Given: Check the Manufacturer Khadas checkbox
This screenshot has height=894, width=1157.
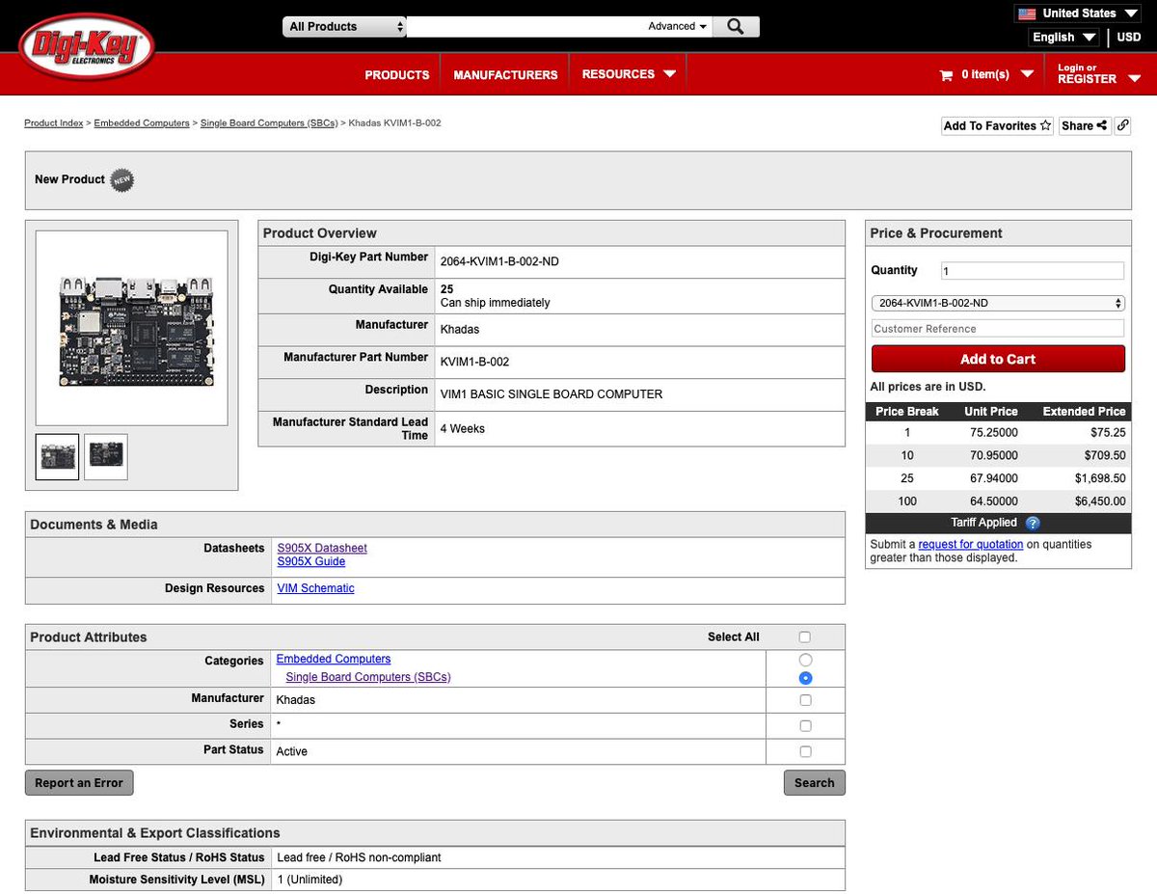Looking at the screenshot, I should tap(805, 700).
